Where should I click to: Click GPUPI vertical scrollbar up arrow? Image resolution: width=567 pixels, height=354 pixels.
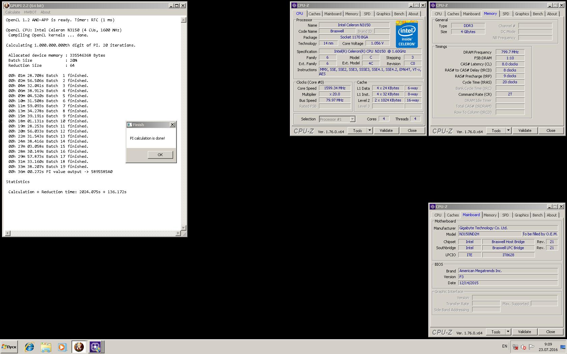[184, 20]
